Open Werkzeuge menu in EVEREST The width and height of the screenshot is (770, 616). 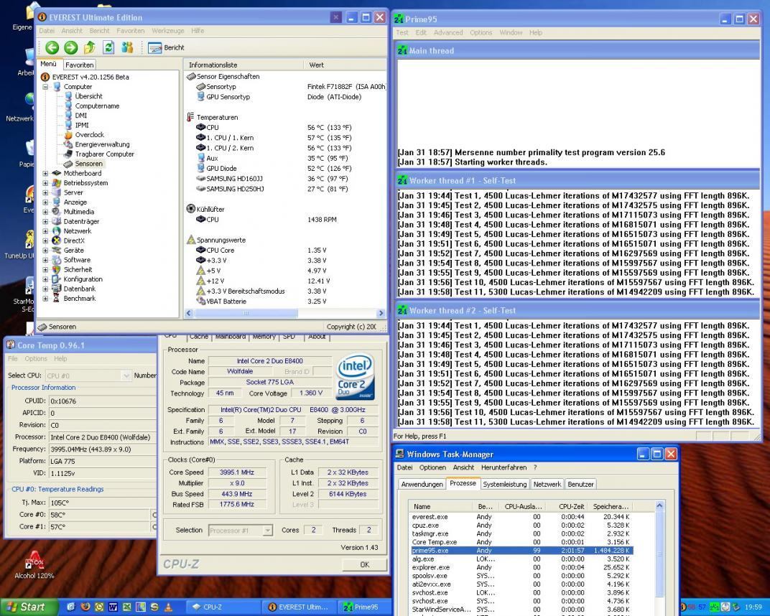pos(168,30)
